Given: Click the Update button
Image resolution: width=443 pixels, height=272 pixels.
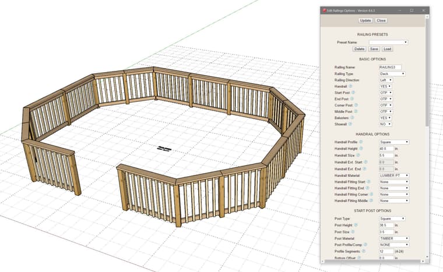Looking at the screenshot, I should coord(365,20).
